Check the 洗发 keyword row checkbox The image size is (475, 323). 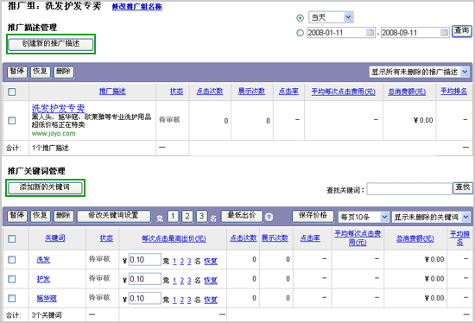(12, 260)
